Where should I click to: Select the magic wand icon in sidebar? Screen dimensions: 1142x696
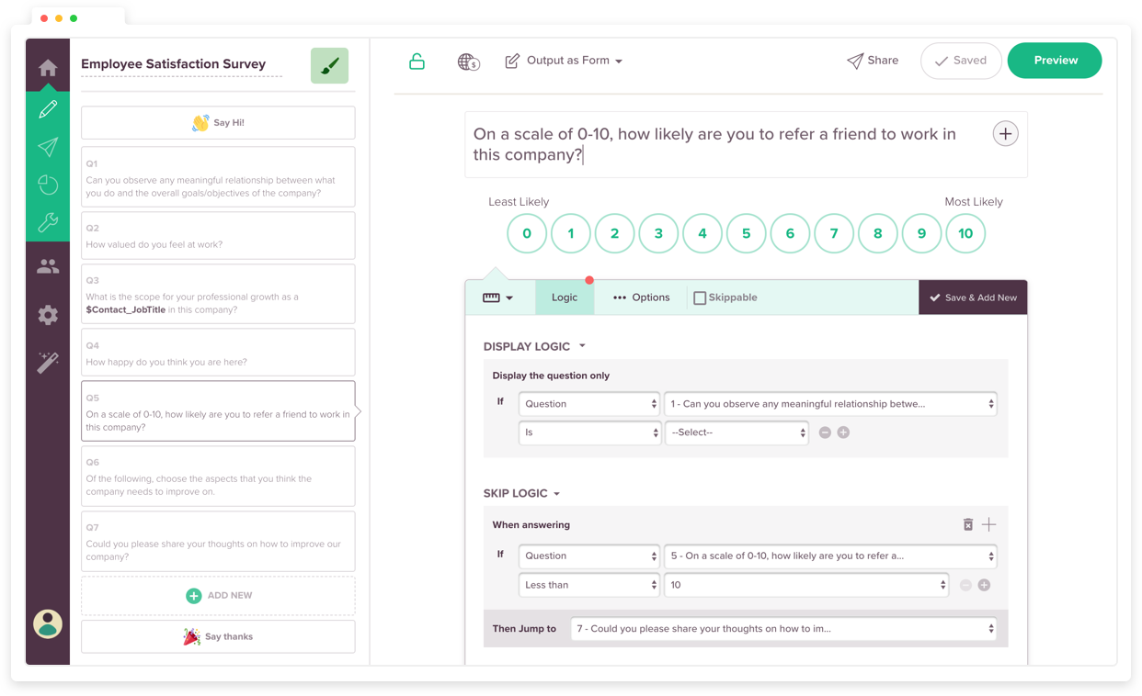click(48, 362)
